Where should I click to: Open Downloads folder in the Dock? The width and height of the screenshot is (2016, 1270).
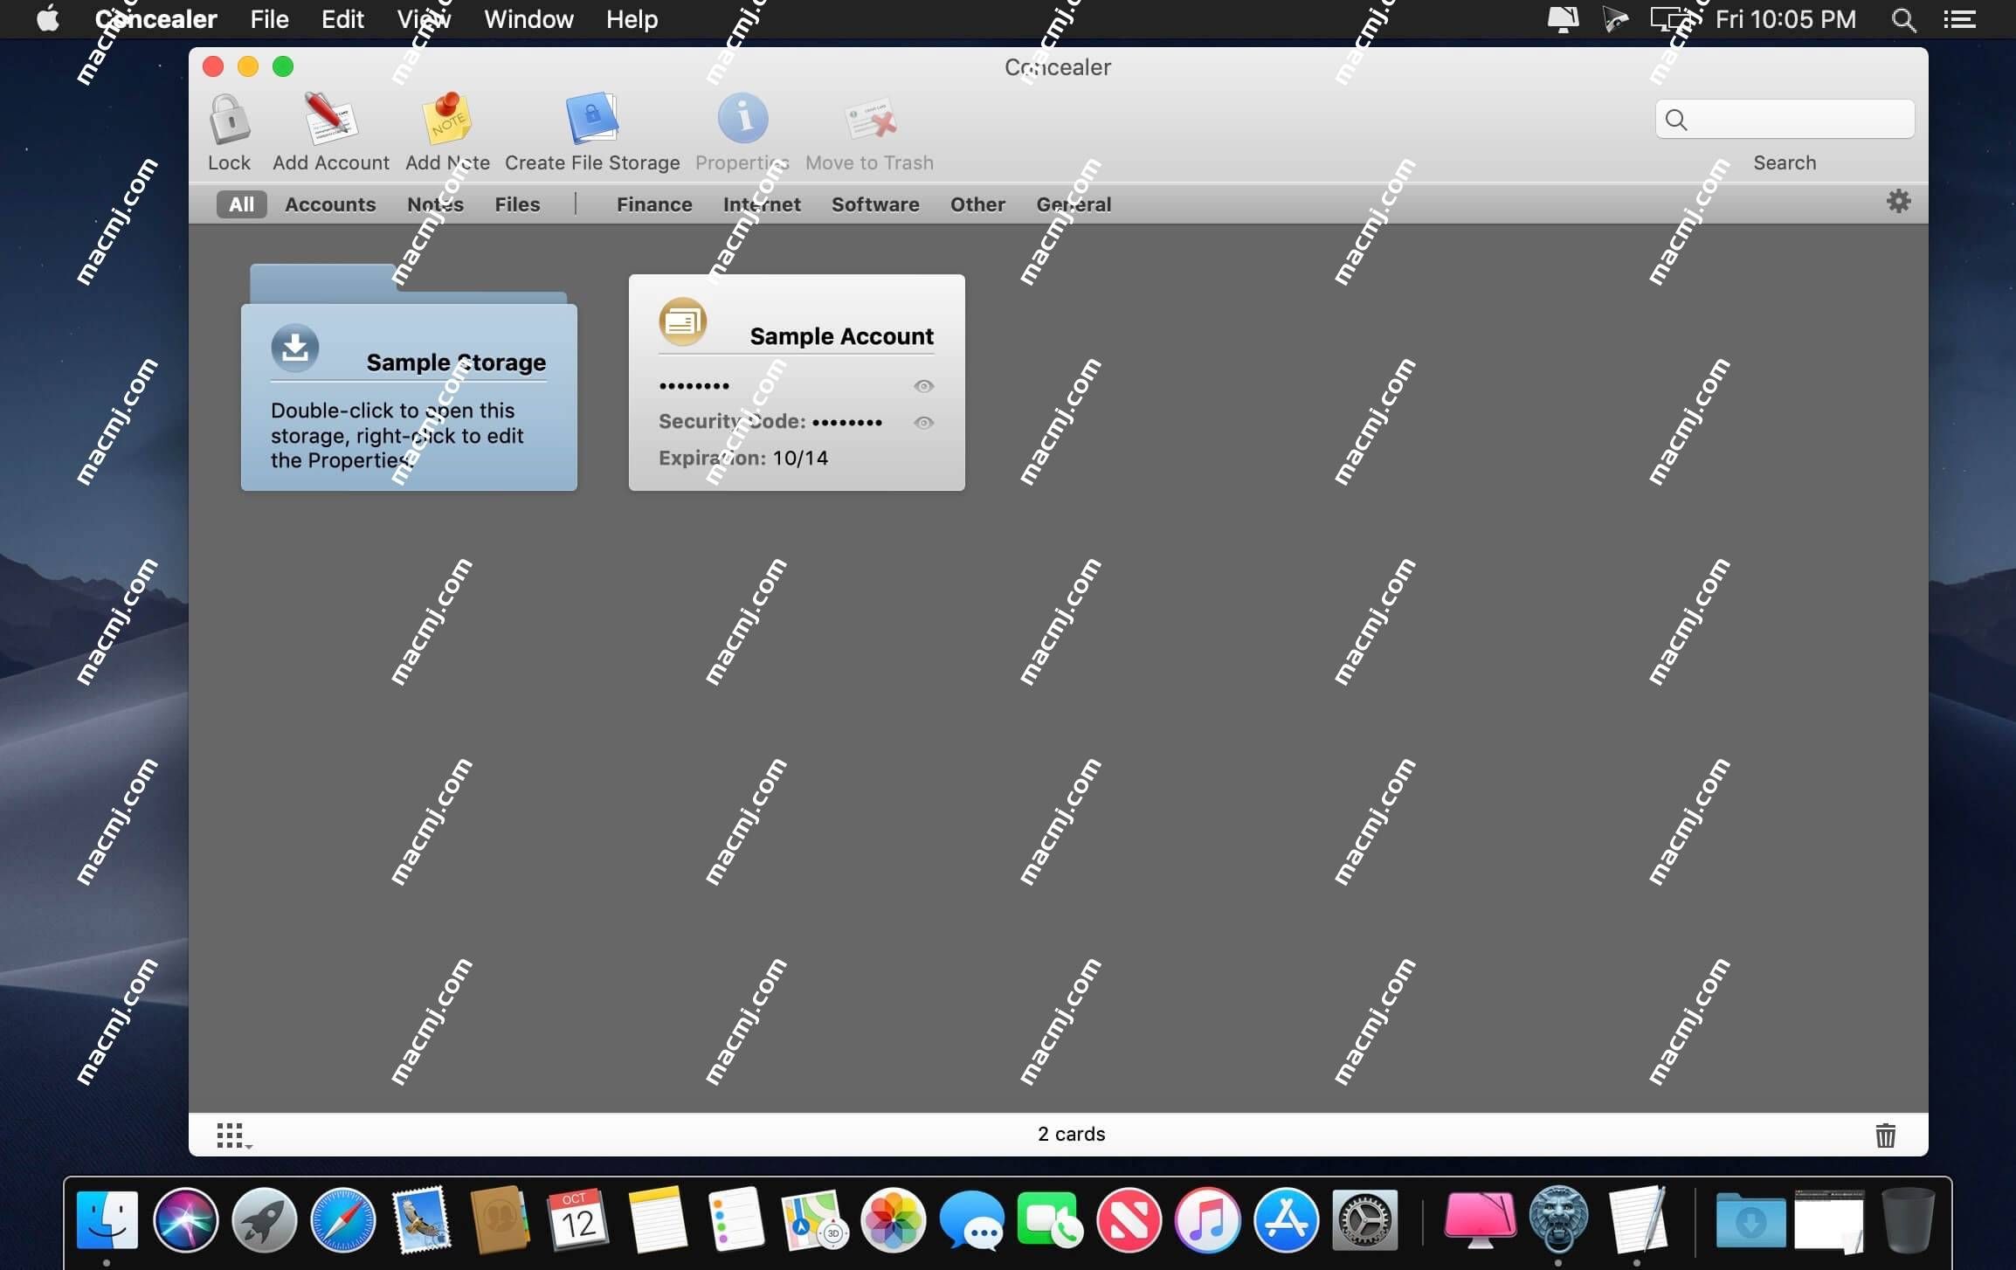click(x=1750, y=1220)
